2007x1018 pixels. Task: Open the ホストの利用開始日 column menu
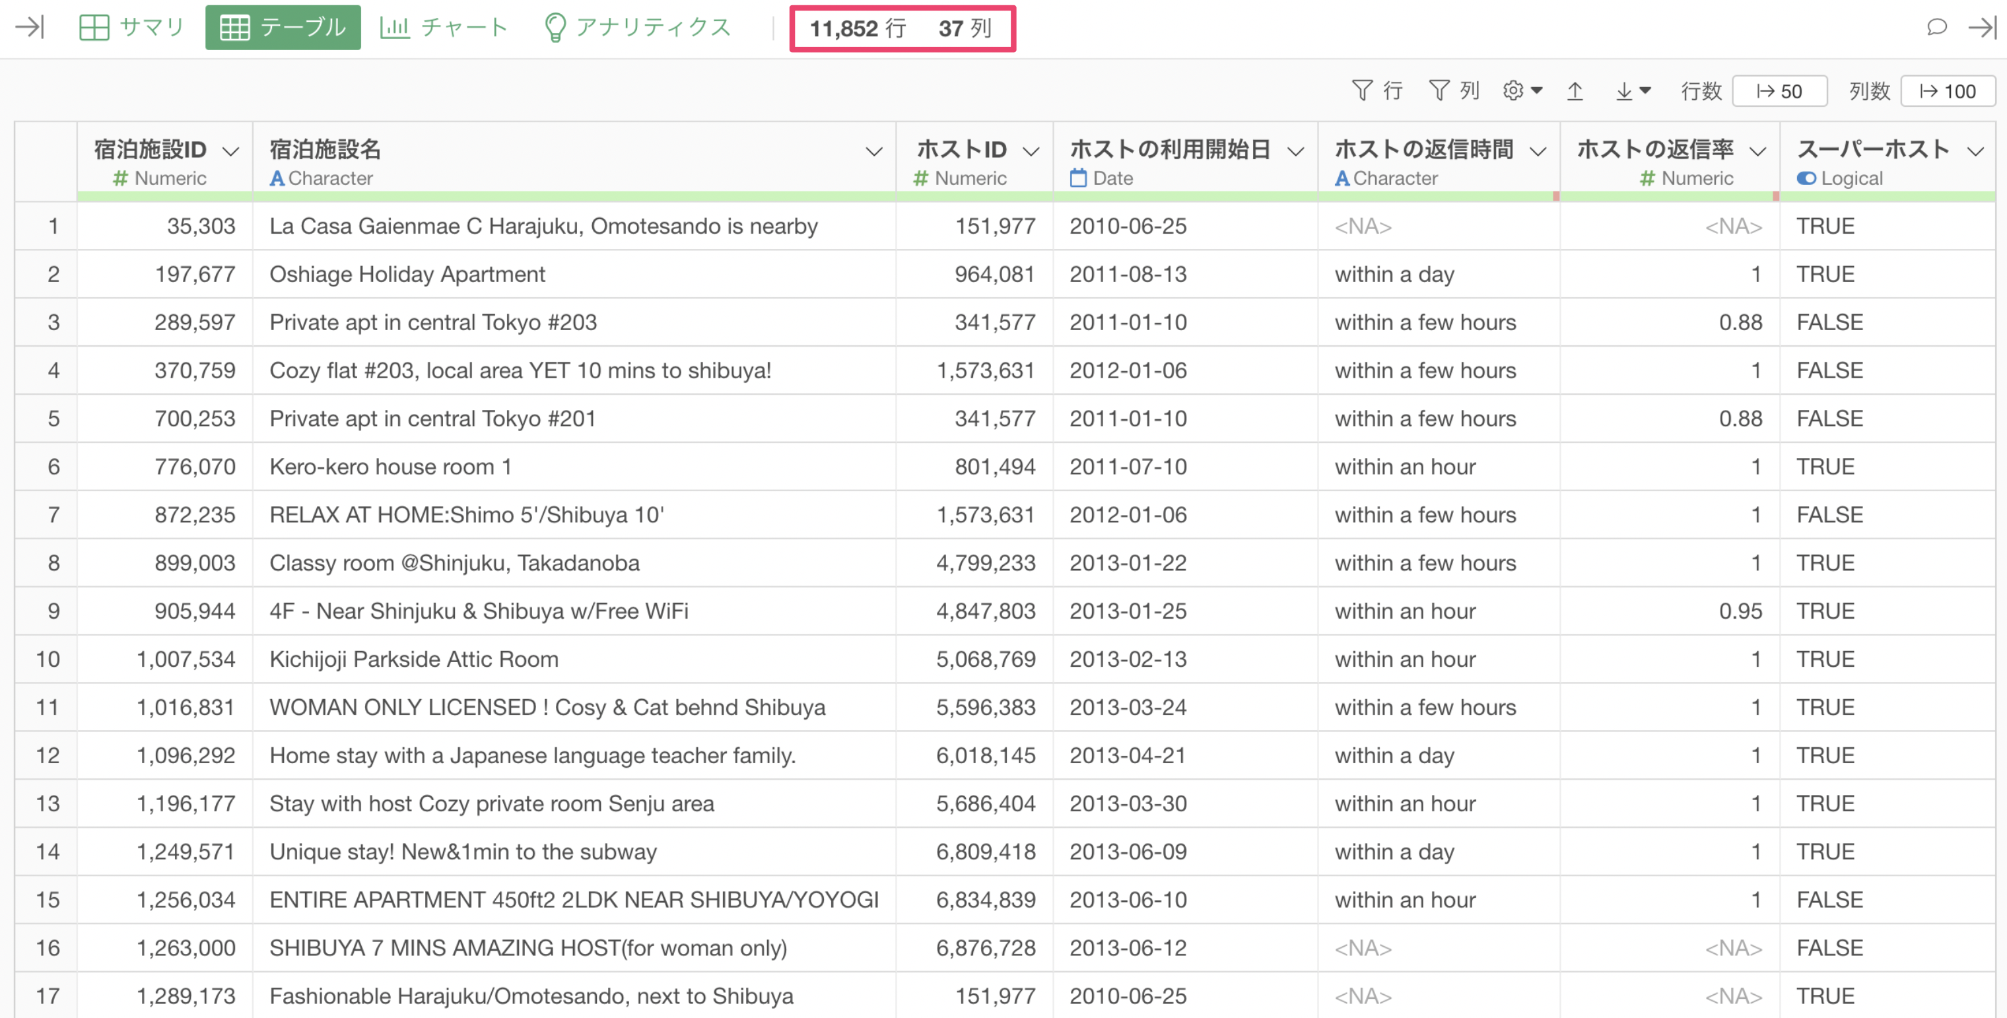1296,151
